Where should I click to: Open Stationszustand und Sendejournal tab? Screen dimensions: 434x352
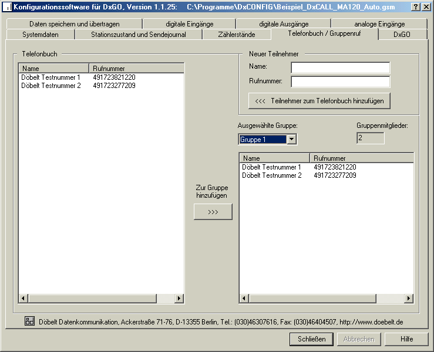click(139, 34)
